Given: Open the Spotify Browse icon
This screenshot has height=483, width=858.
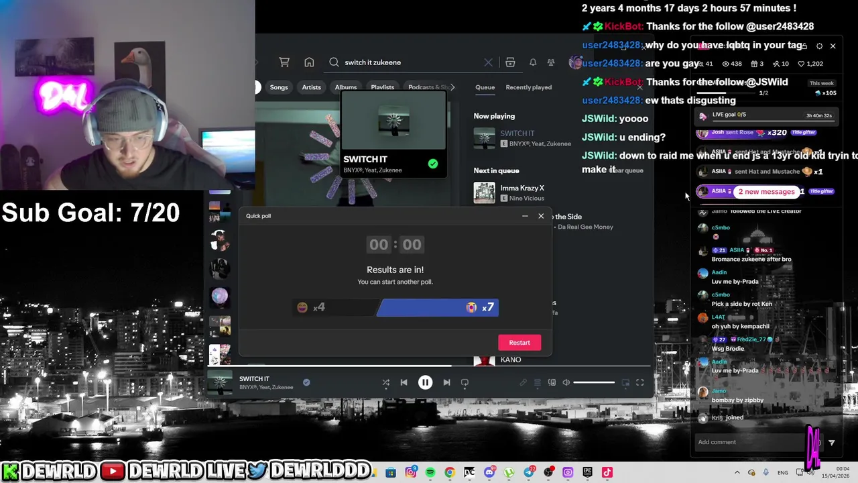Looking at the screenshot, I should [510, 62].
